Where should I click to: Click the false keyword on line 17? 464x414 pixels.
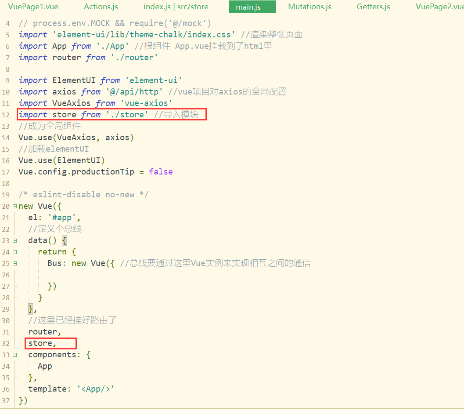(x=161, y=172)
